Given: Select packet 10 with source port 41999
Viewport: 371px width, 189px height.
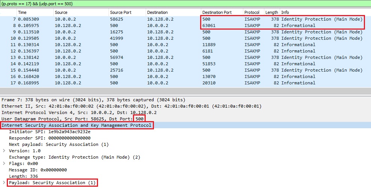Looking at the screenshot, I should pyautogui.click(x=185, y=38).
